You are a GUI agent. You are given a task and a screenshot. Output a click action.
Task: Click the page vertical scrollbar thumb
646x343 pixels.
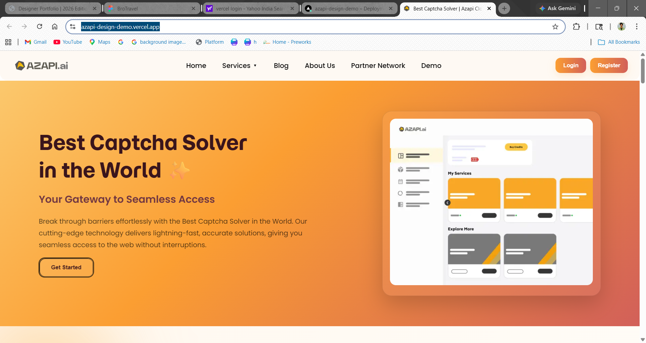[x=643, y=71]
